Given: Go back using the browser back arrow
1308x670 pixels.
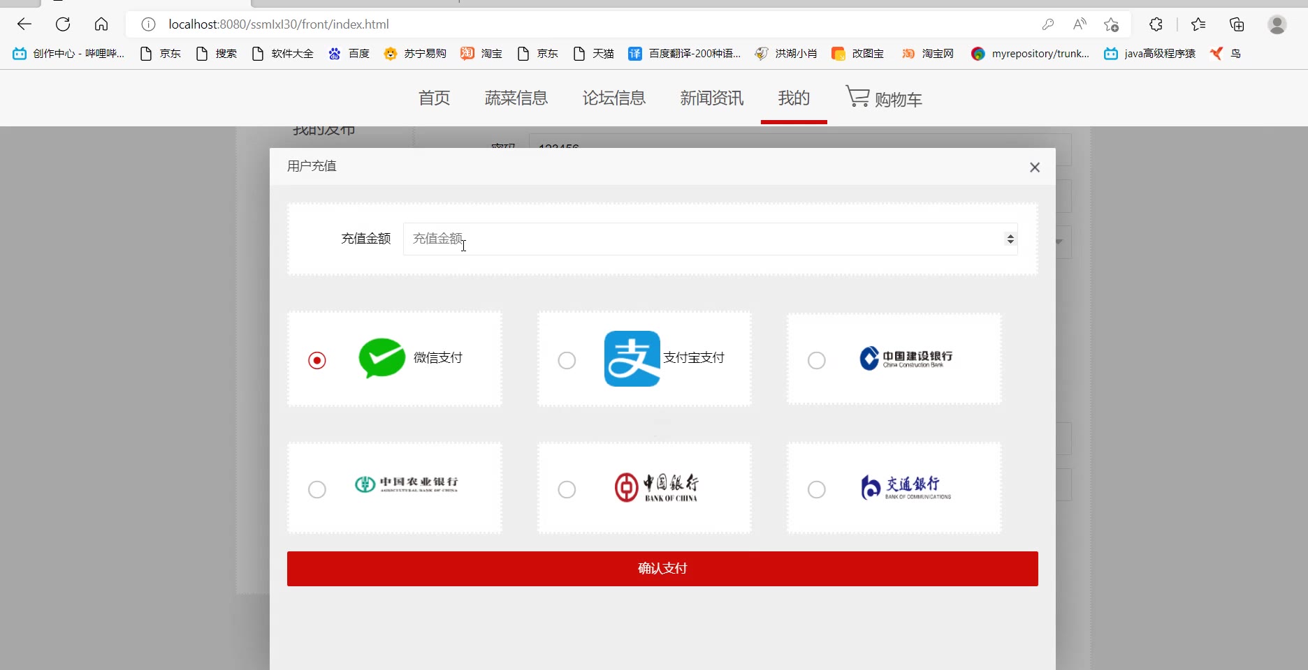Looking at the screenshot, I should tap(24, 24).
